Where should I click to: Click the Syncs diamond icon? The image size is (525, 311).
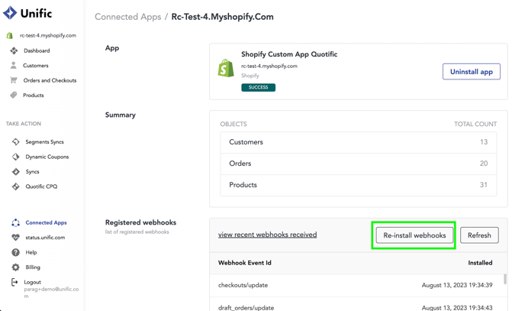tap(16, 172)
